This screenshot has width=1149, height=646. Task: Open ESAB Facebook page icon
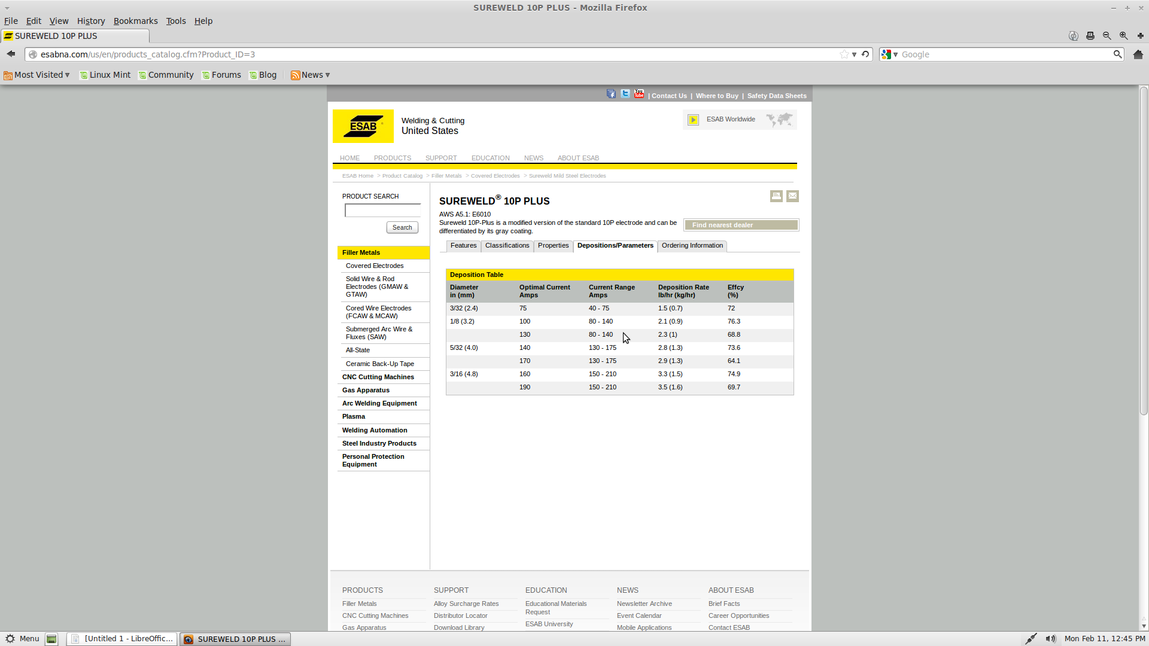[611, 94]
